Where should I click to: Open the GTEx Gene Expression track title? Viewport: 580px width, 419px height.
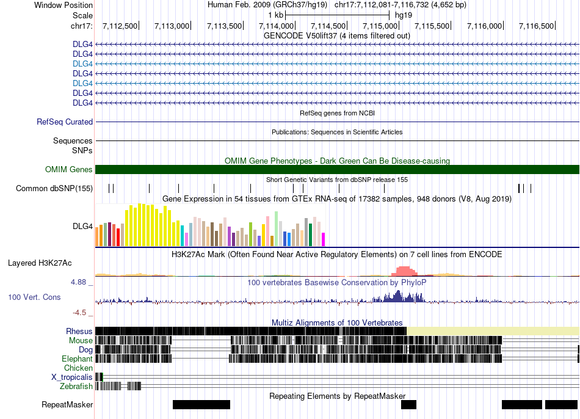[337, 199]
